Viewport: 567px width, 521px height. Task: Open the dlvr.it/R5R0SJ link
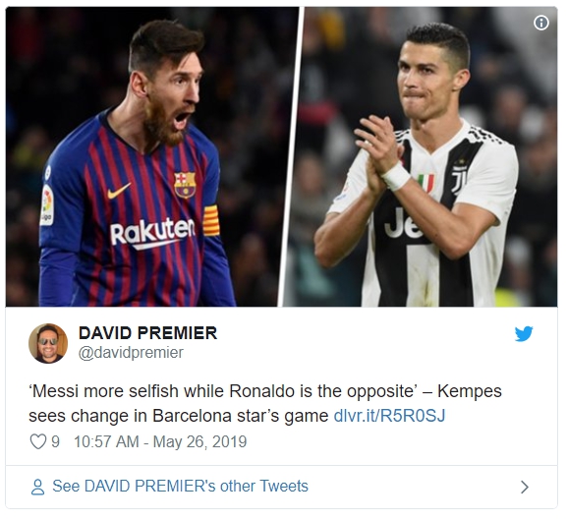[x=389, y=416]
